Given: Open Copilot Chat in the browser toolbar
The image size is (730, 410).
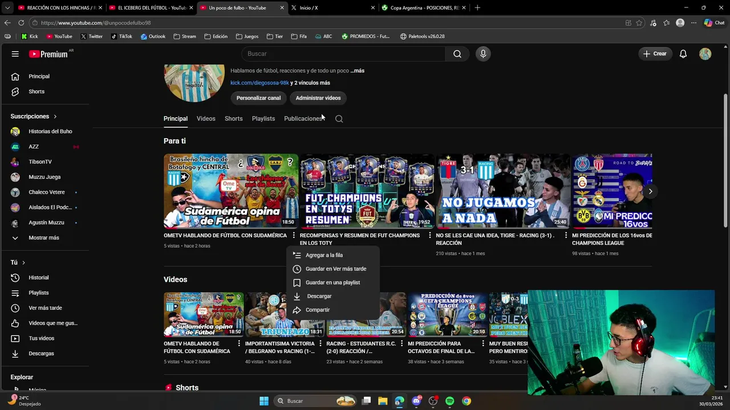Looking at the screenshot, I should tap(714, 23).
